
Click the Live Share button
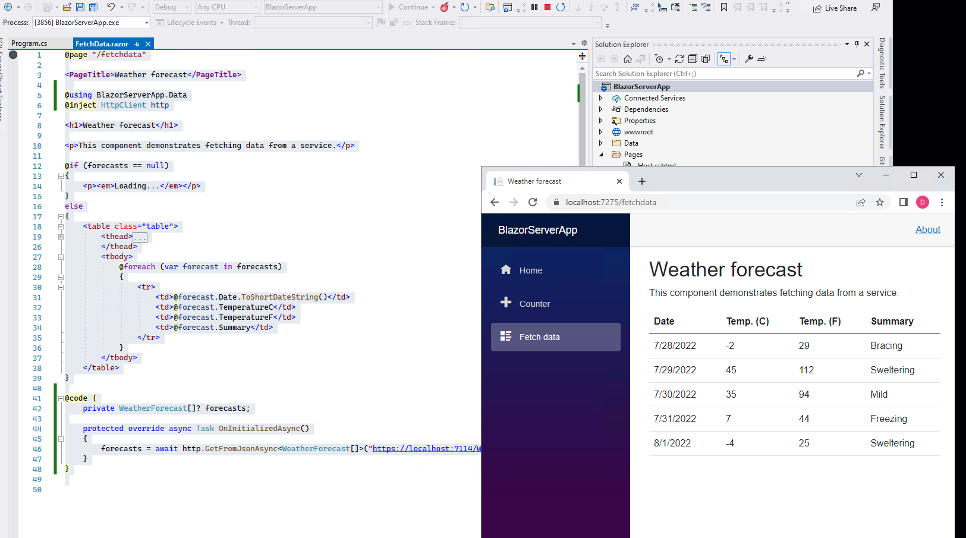coord(835,8)
